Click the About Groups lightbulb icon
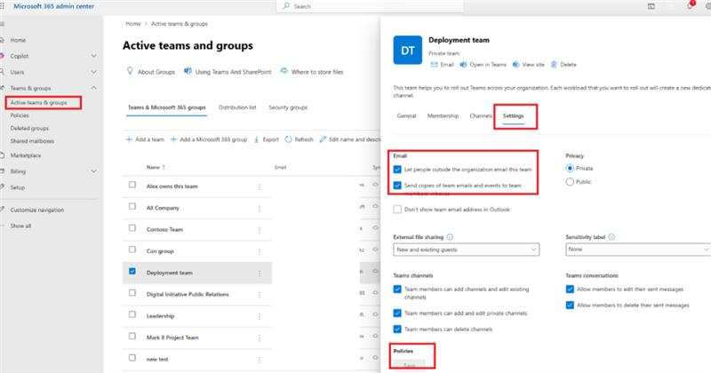The height and width of the screenshot is (373, 711). [x=130, y=71]
